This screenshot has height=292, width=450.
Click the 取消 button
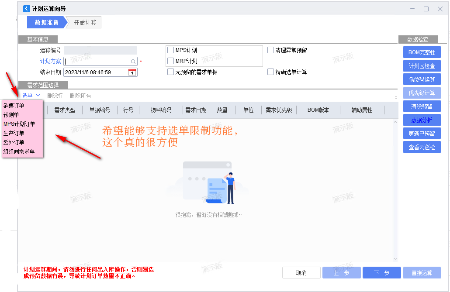coord(301,273)
